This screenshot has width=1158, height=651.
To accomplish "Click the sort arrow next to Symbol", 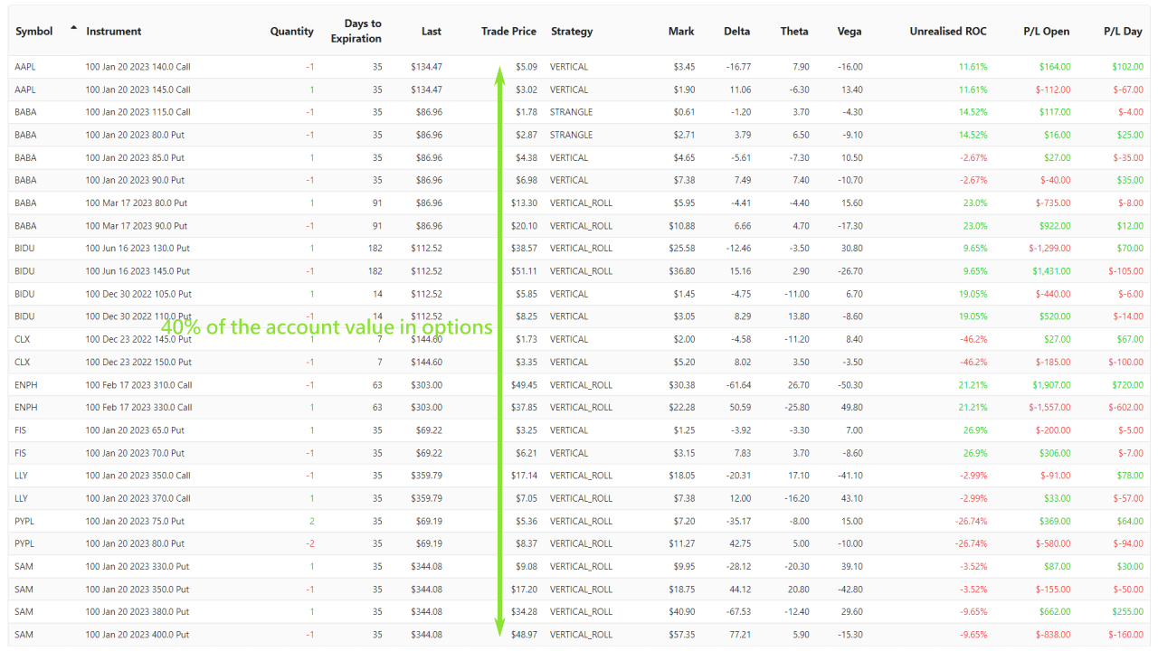I will click(73, 28).
